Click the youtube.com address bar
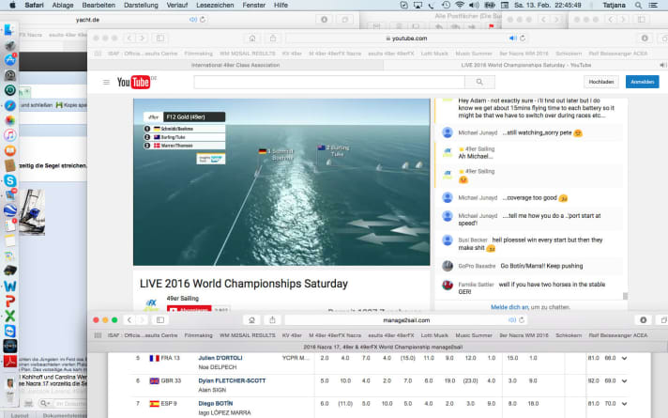This screenshot has width=668, height=418. pyautogui.click(x=407, y=38)
